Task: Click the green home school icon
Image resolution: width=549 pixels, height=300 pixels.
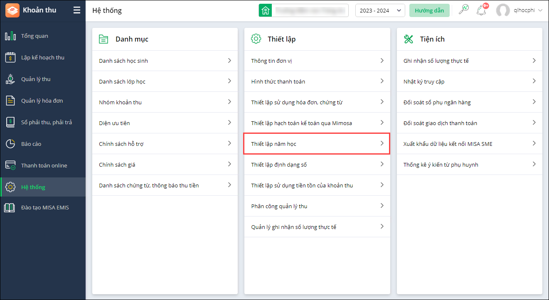Action: [x=265, y=10]
